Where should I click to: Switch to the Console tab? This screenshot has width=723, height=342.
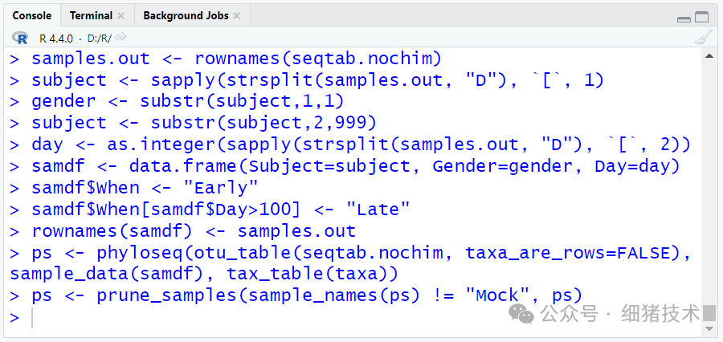point(31,15)
